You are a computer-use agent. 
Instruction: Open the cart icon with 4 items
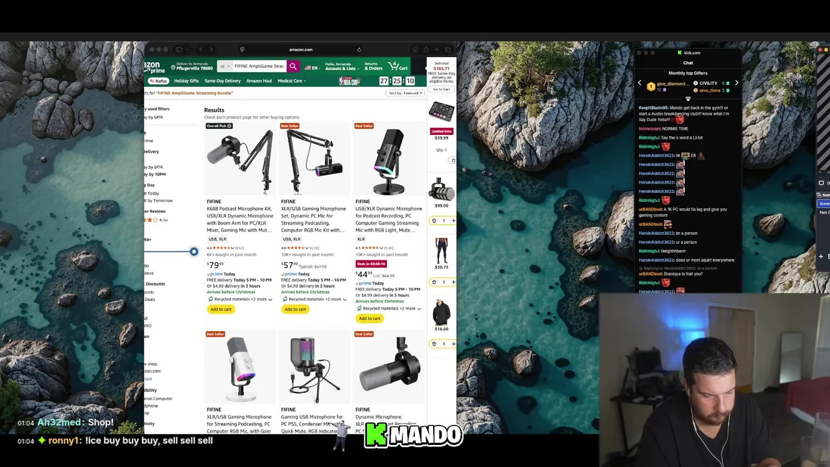pyautogui.click(x=398, y=66)
